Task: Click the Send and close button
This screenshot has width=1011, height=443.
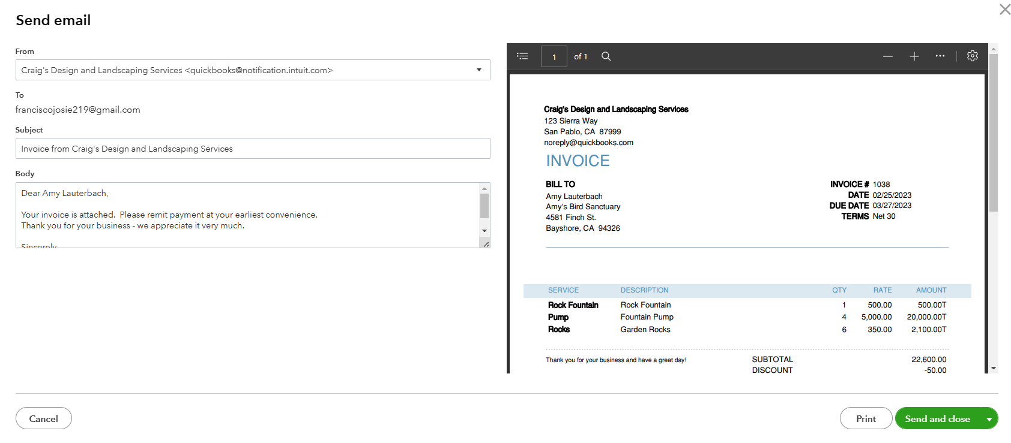Action: click(x=938, y=419)
